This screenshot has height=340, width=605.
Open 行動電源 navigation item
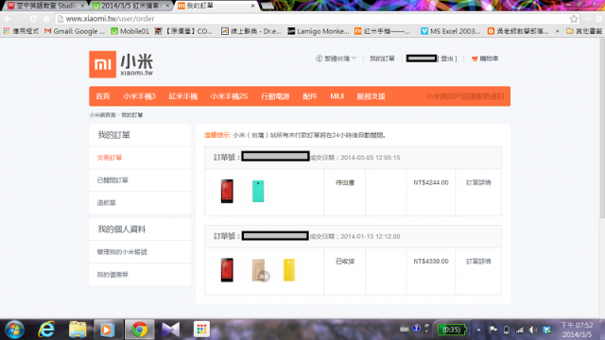click(x=275, y=96)
